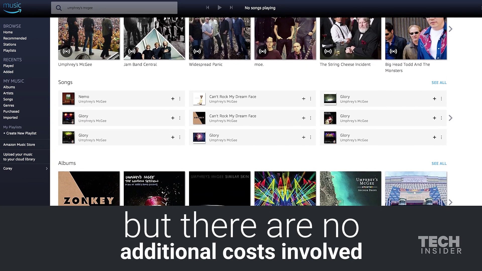The width and height of the screenshot is (482, 271).
Task: Open options for first-column third-row Glory
Action: (x=180, y=137)
